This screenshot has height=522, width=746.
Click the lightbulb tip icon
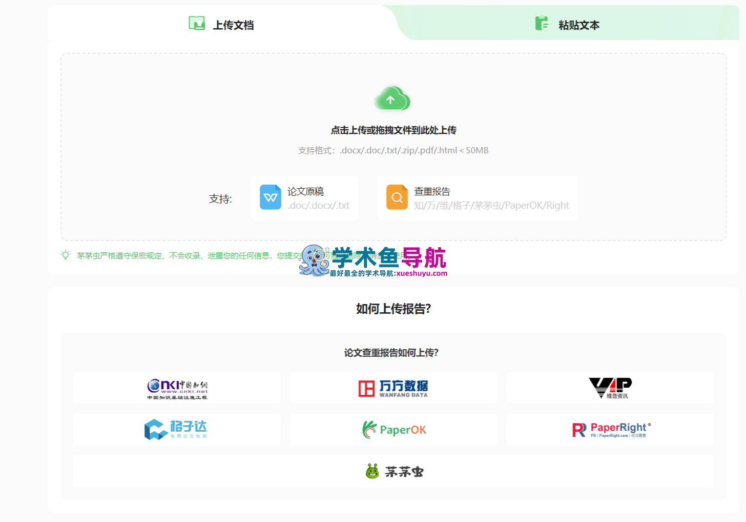click(66, 255)
